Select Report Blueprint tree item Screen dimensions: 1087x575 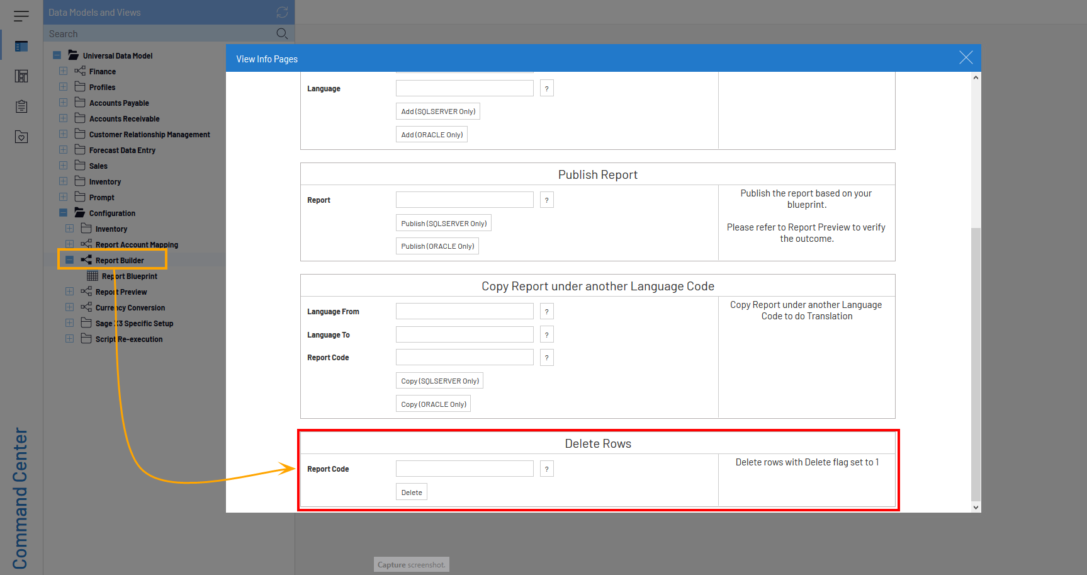coord(129,276)
